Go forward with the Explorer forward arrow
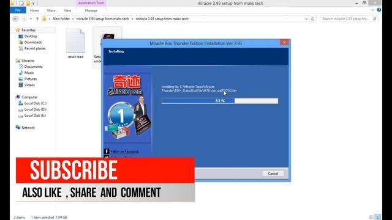The width and height of the screenshot is (392, 220). click(x=24, y=19)
